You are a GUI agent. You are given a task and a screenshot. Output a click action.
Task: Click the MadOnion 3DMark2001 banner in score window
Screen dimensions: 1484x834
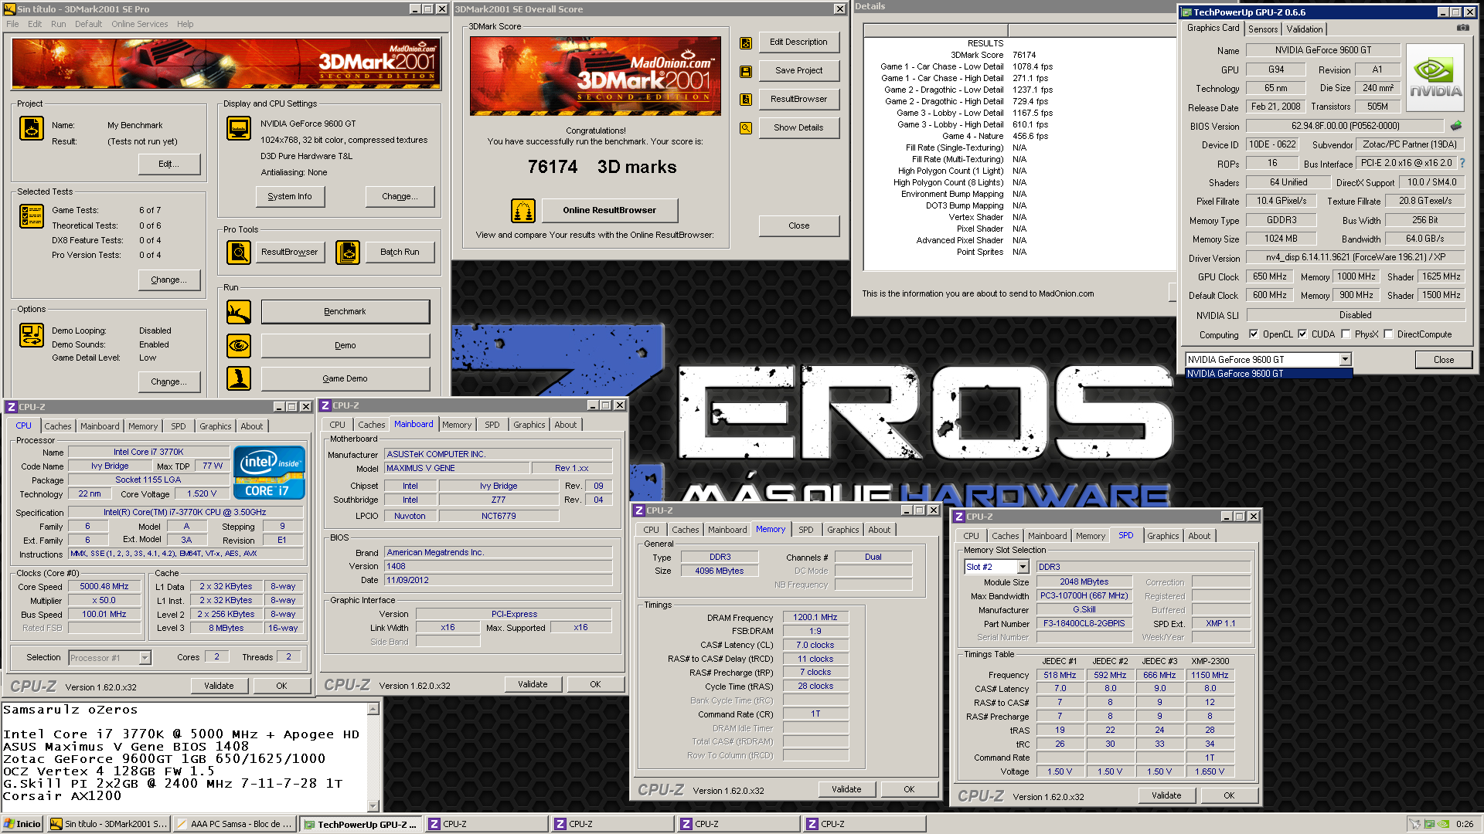(x=595, y=76)
